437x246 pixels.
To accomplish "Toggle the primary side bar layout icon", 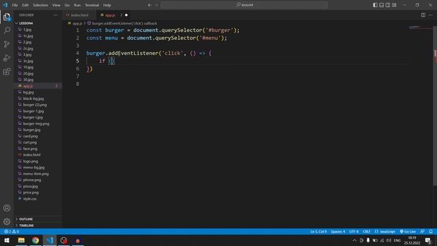I will (x=375, y=5).
